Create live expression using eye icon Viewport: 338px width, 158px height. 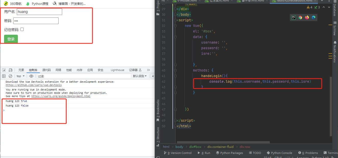[x=31, y=76]
